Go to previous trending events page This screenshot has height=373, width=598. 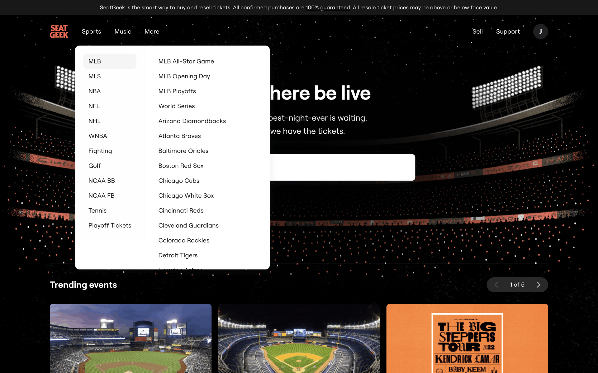point(496,285)
